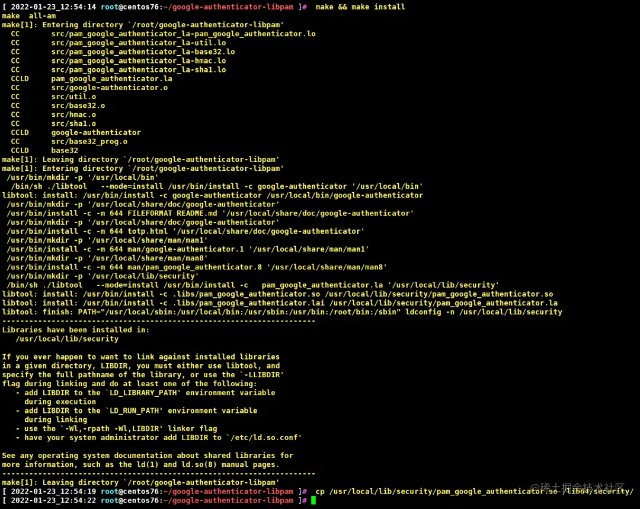Select the 'make && make install' command text
The image size is (640, 509).
(360, 7)
